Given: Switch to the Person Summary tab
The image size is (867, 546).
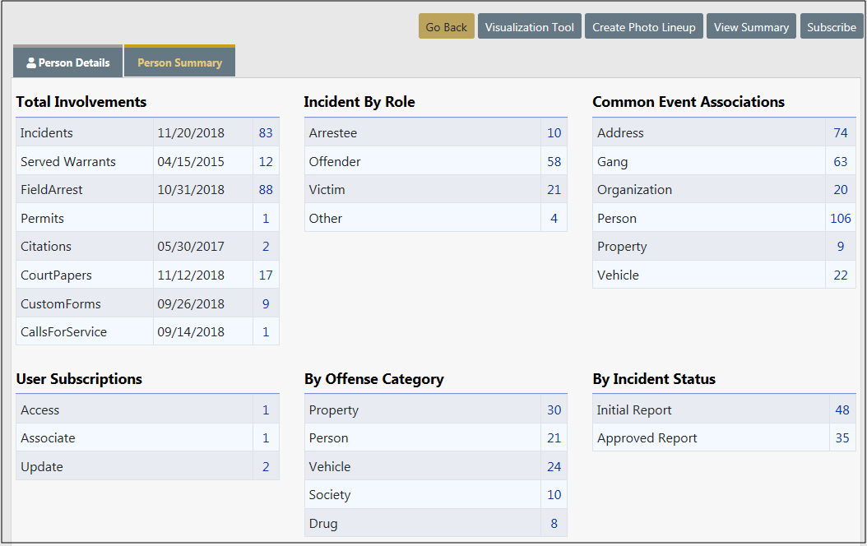Looking at the screenshot, I should click(179, 62).
